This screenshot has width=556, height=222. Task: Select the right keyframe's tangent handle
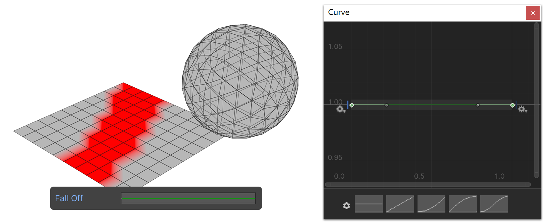477,105
